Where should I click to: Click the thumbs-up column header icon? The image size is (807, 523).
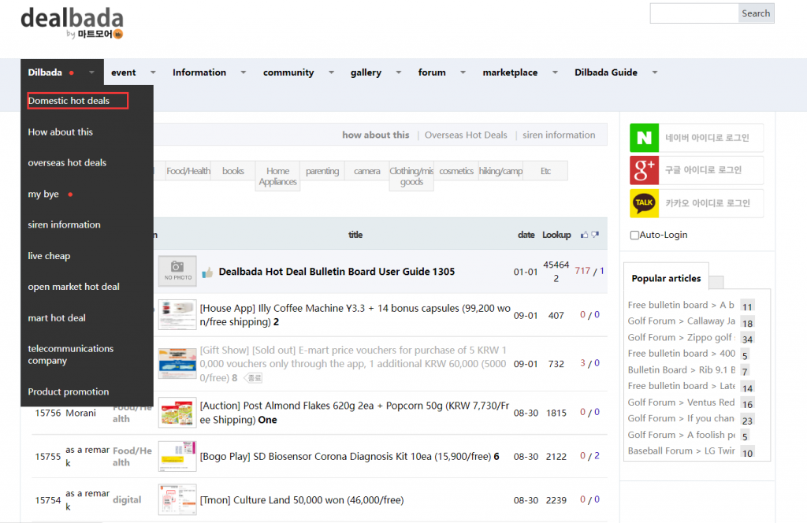tap(584, 235)
